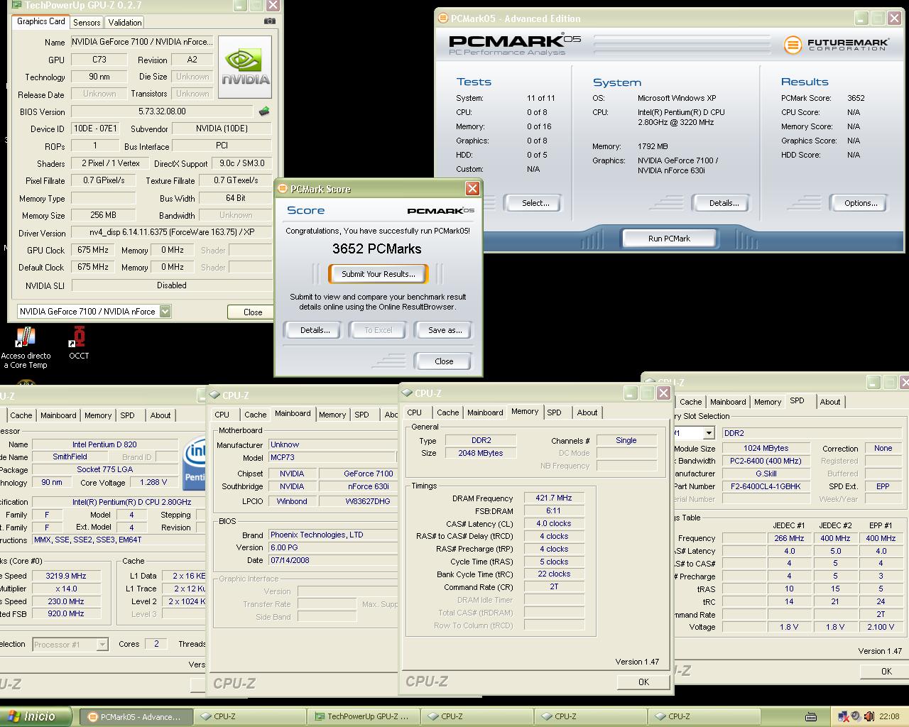The image size is (909, 727).
Task: Click the 3652 PCMarks score text
Action: [x=377, y=249]
